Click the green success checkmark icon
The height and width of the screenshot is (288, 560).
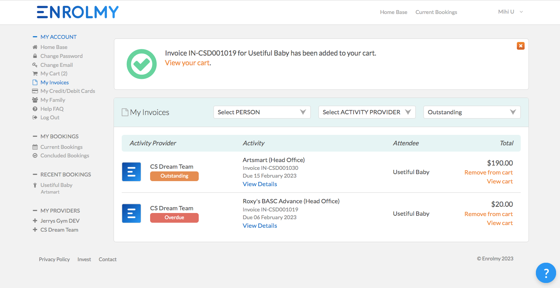pos(142,64)
